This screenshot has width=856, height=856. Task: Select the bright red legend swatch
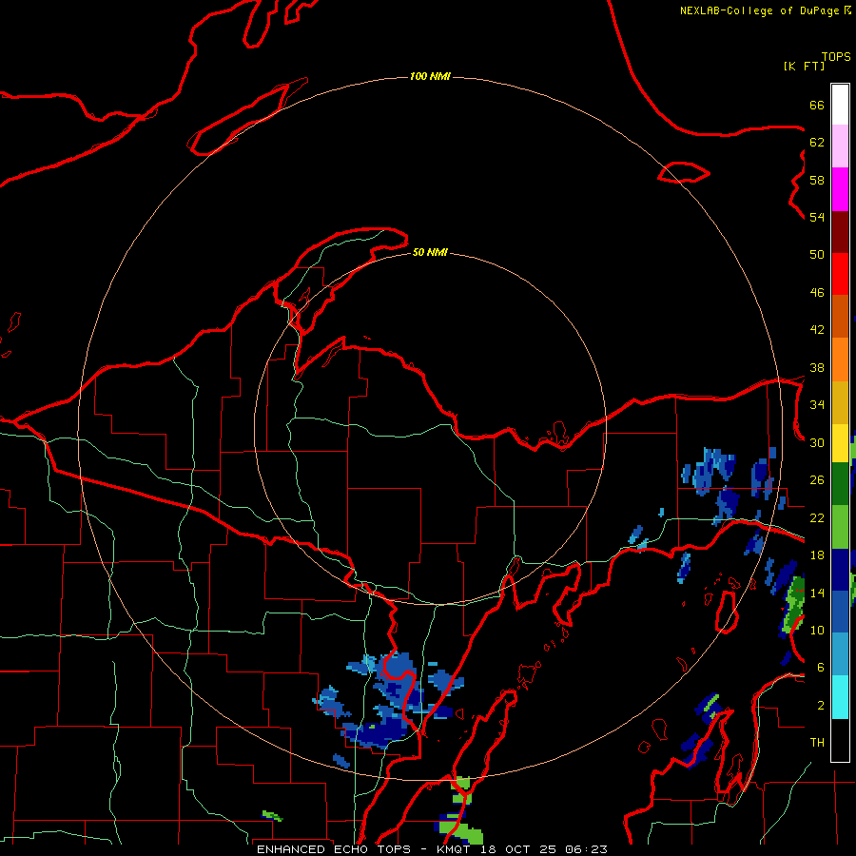click(x=840, y=274)
